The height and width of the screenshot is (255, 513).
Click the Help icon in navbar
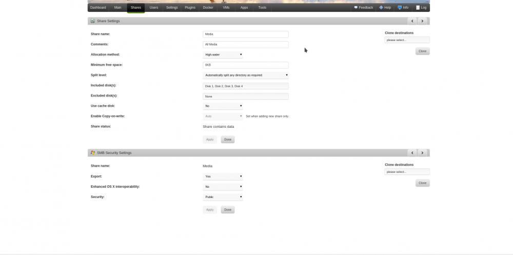pyautogui.click(x=381, y=8)
